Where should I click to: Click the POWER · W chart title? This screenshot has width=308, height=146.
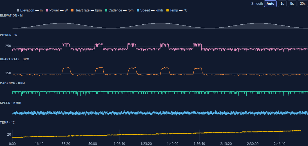(x=9, y=35)
